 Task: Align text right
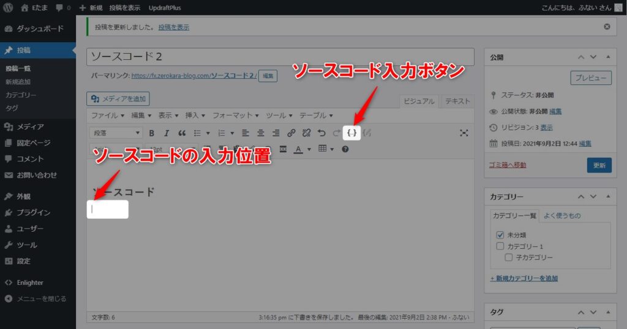click(276, 133)
